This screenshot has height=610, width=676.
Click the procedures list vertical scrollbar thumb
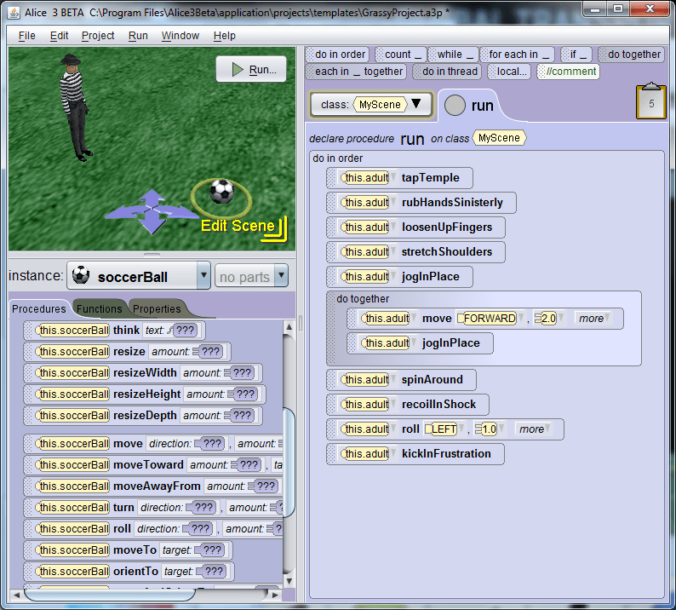click(x=289, y=462)
